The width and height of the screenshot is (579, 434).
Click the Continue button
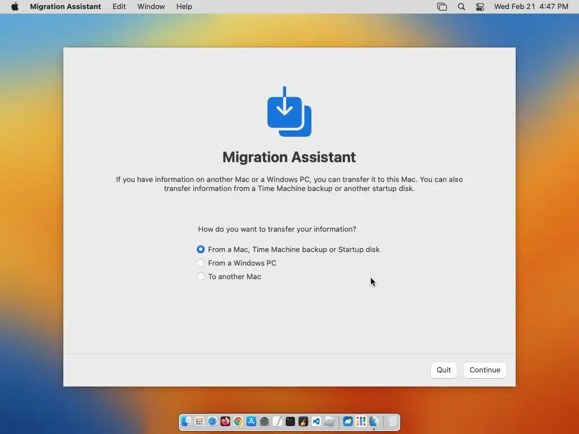click(485, 370)
